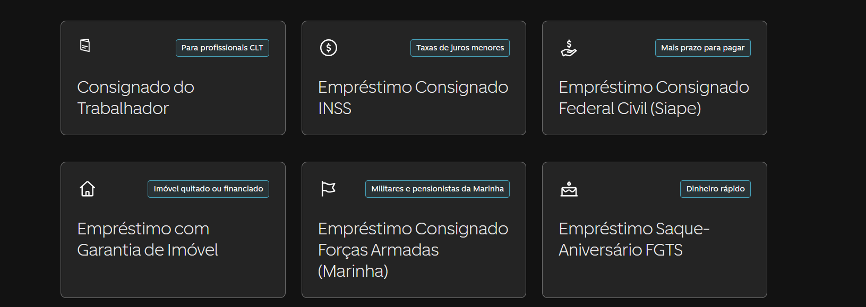The width and height of the screenshot is (866, 307).
Task: Select the "Para profissionais CLT" tag
Action: pyautogui.click(x=222, y=48)
